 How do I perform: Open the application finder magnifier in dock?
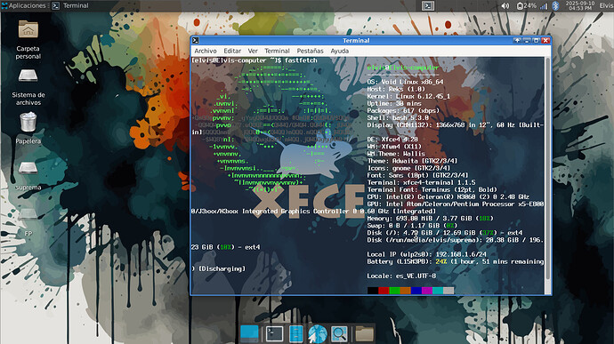(x=339, y=334)
